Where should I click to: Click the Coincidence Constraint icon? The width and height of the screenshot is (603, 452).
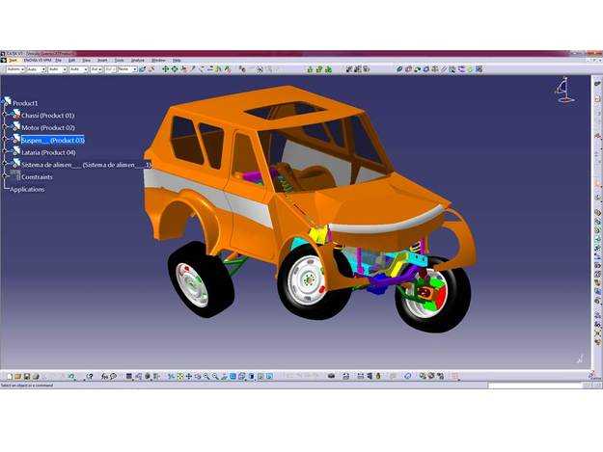pyautogui.click(x=399, y=69)
